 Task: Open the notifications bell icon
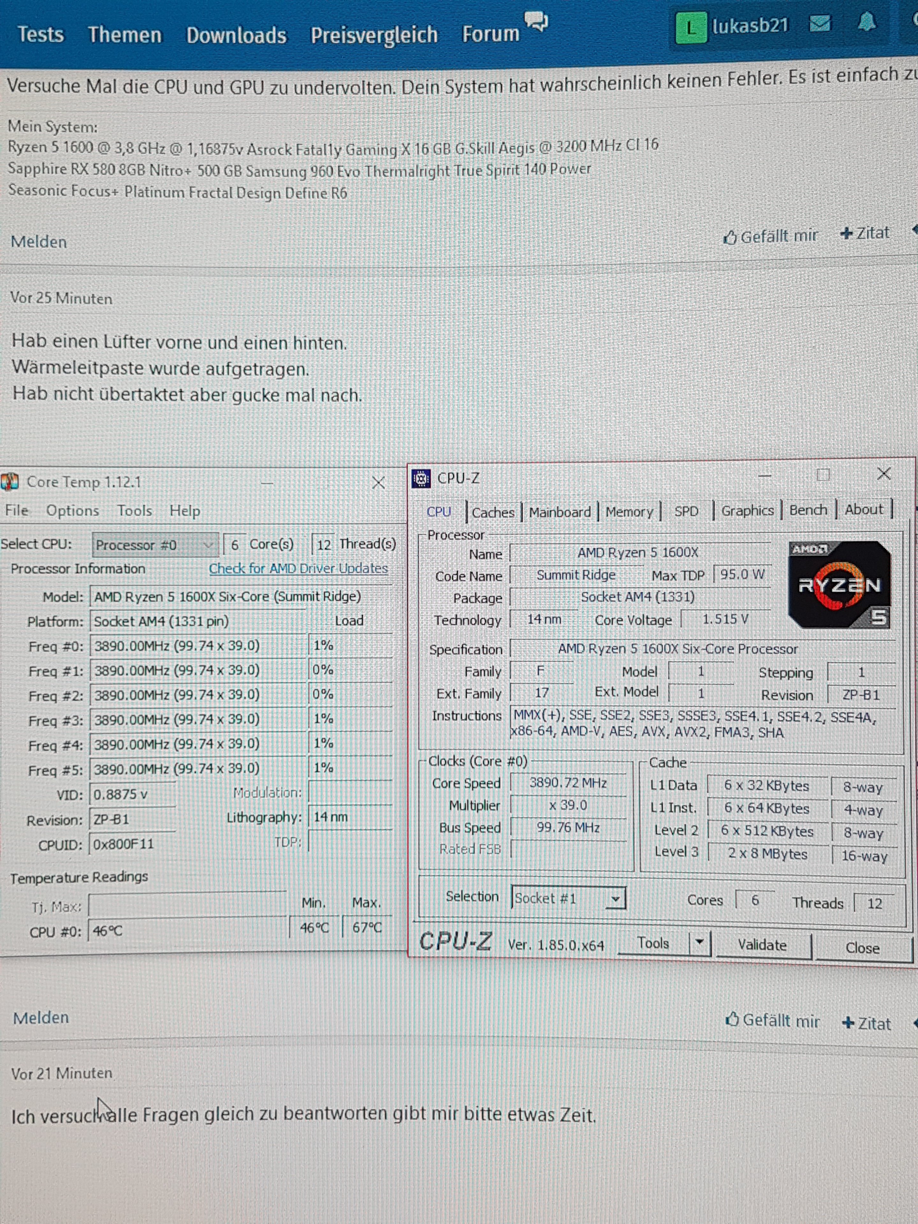point(867,23)
